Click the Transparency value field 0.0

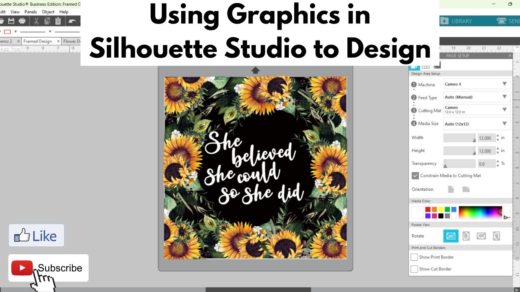pyautogui.click(x=486, y=164)
